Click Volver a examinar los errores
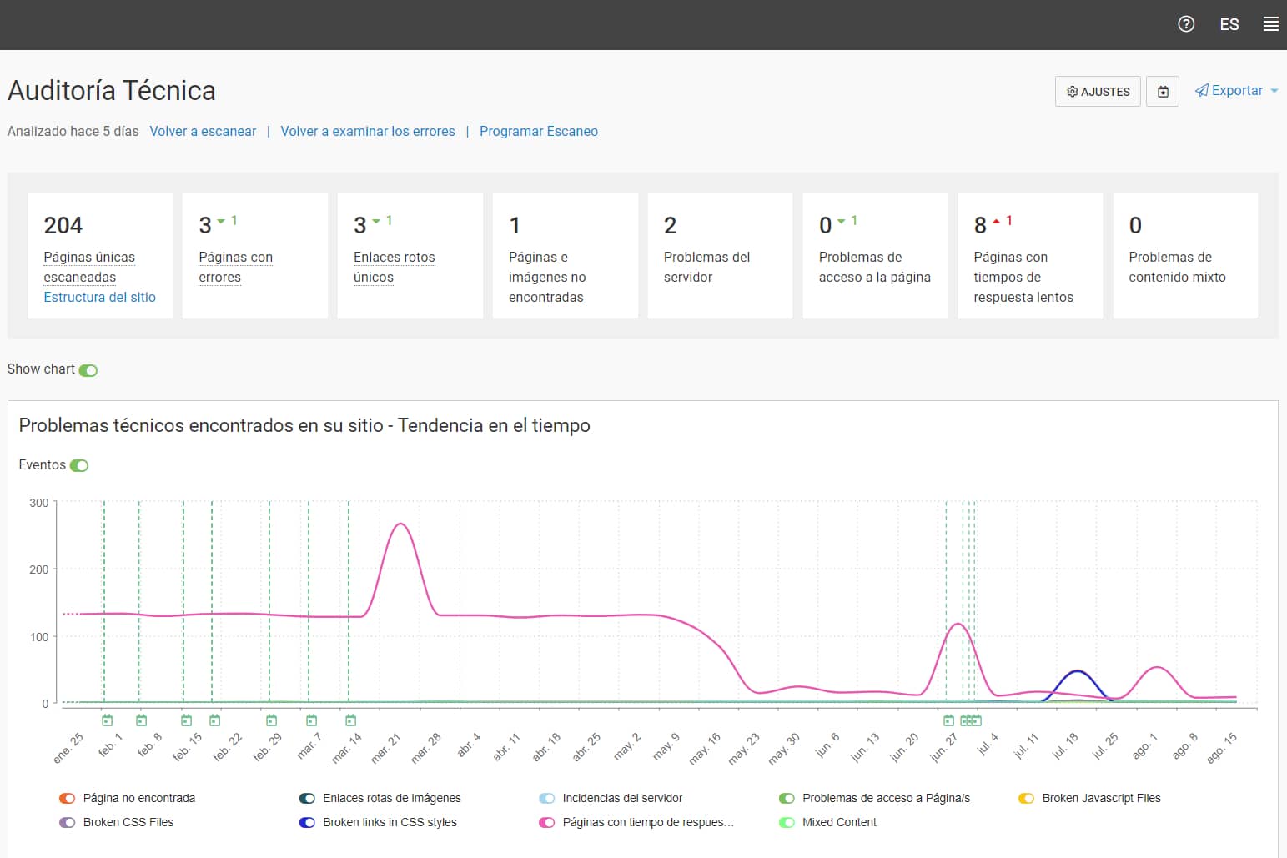The width and height of the screenshot is (1287, 858). (368, 131)
